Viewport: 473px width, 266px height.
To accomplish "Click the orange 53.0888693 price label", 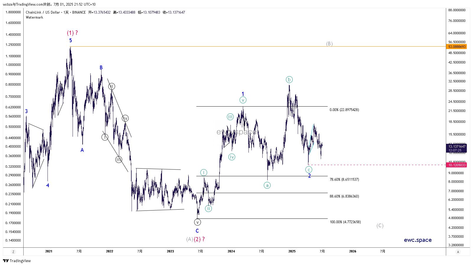I will 457,47.
